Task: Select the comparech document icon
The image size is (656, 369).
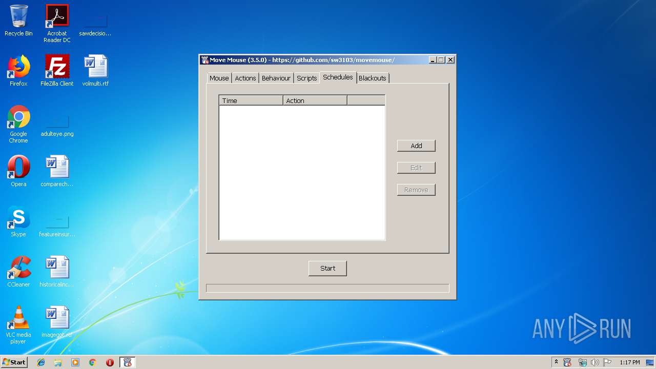Action: tap(57, 171)
